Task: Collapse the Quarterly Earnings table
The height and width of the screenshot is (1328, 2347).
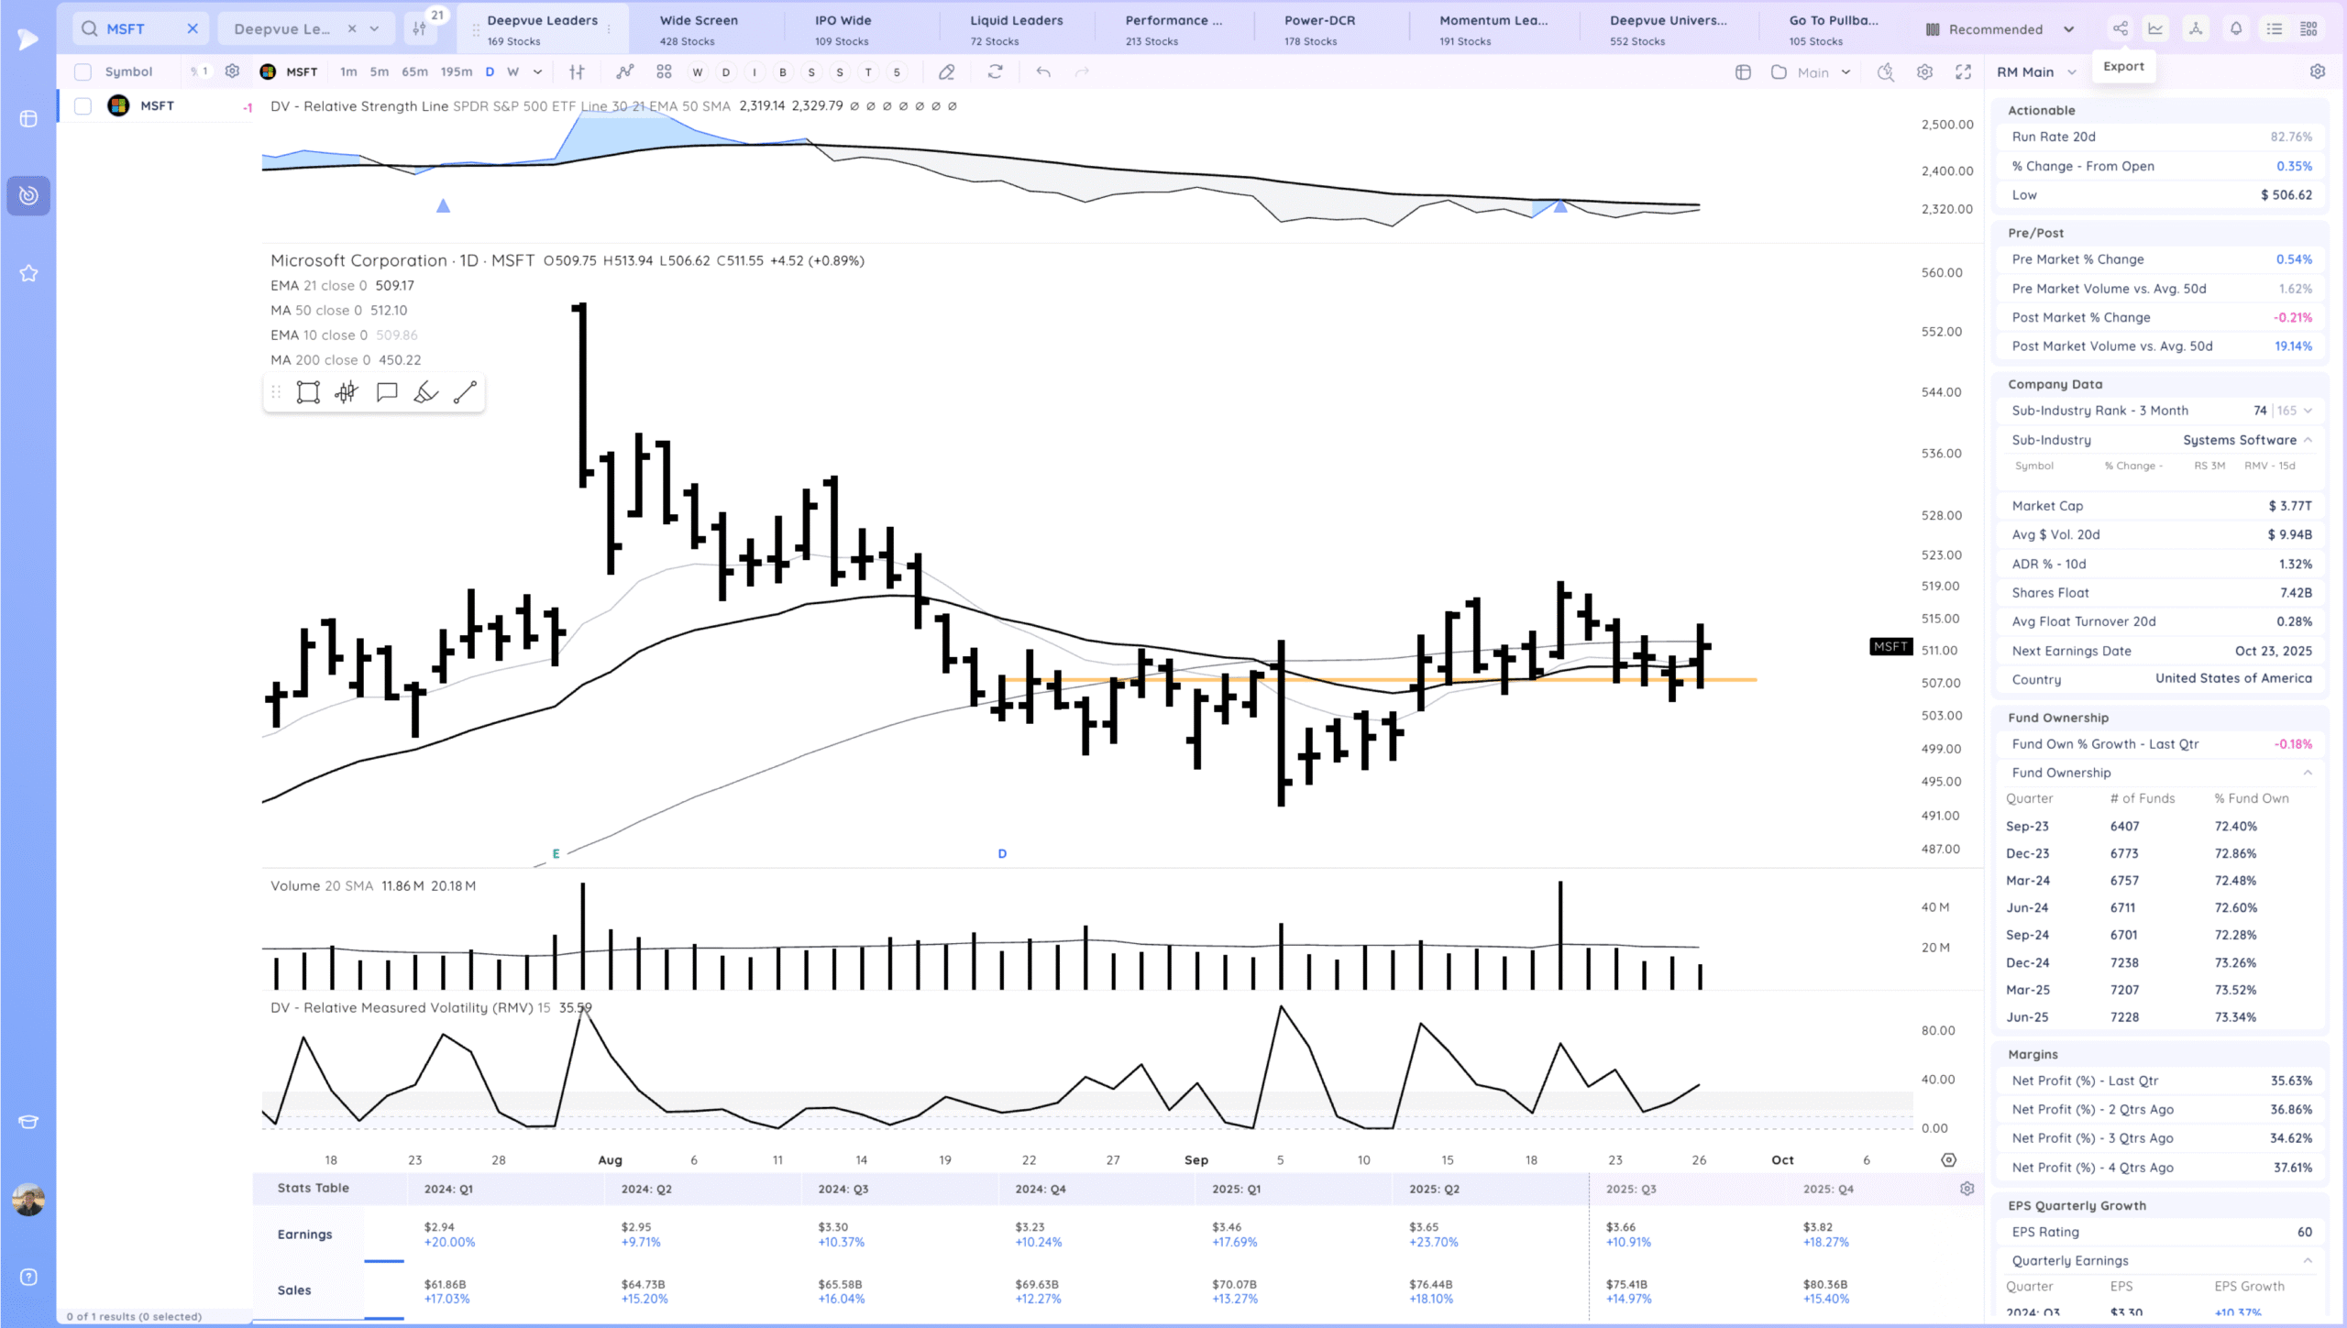Action: click(x=2308, y=1261)
